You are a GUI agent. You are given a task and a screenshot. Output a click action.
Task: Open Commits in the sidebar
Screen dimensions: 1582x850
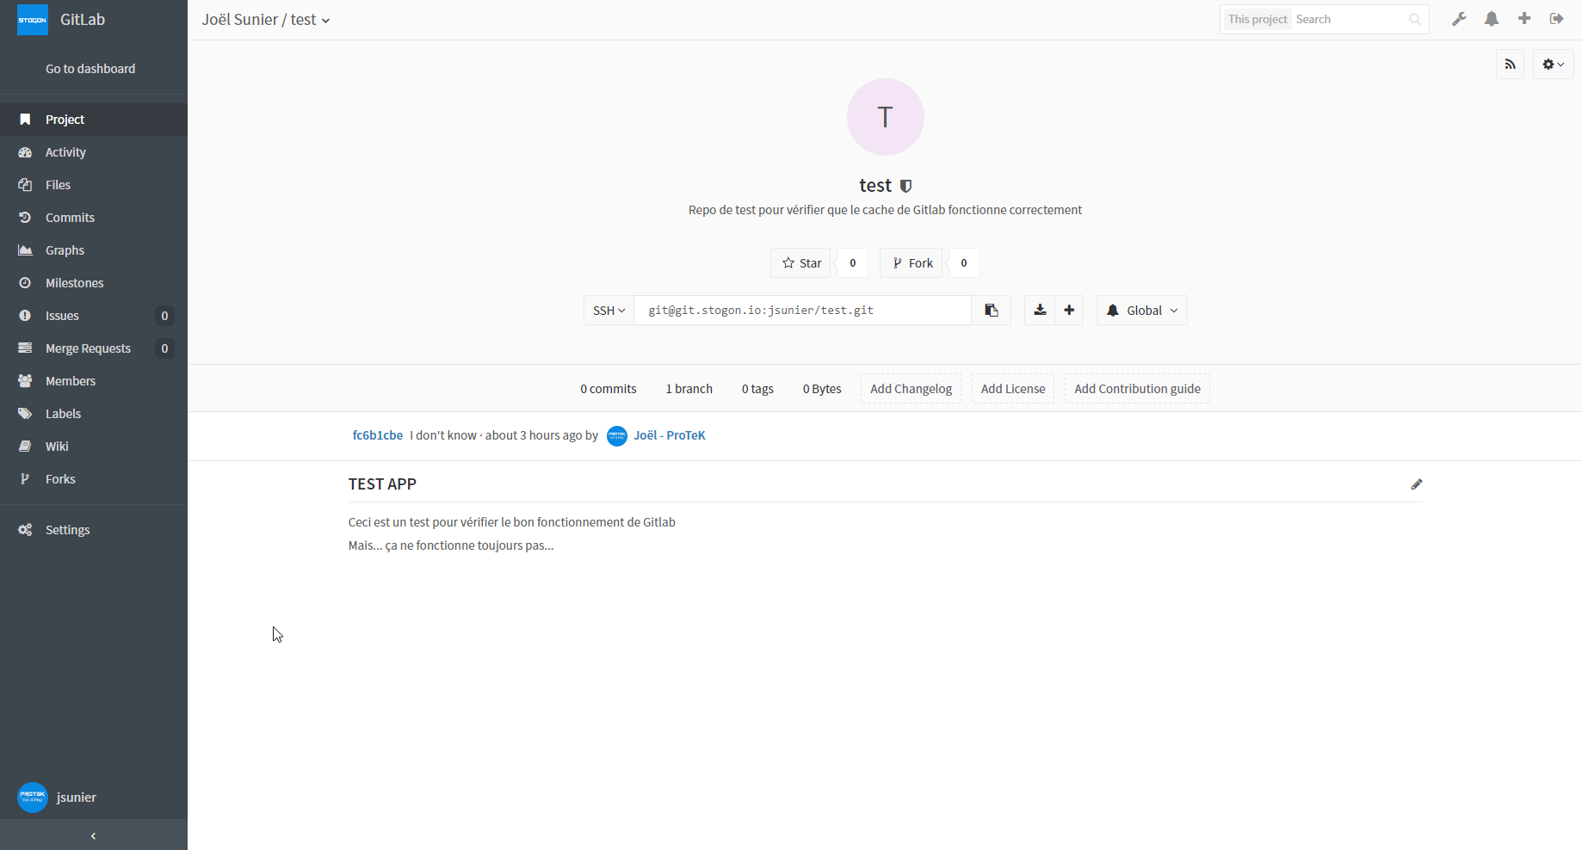click(70, 218)
